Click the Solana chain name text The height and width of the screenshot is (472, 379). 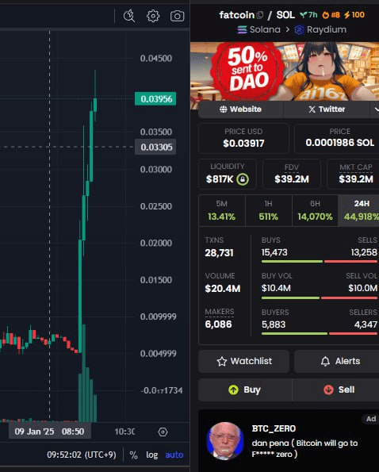tap(265, 29)
